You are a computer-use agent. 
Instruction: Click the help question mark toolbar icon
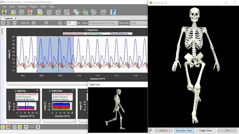coord(113,12)
